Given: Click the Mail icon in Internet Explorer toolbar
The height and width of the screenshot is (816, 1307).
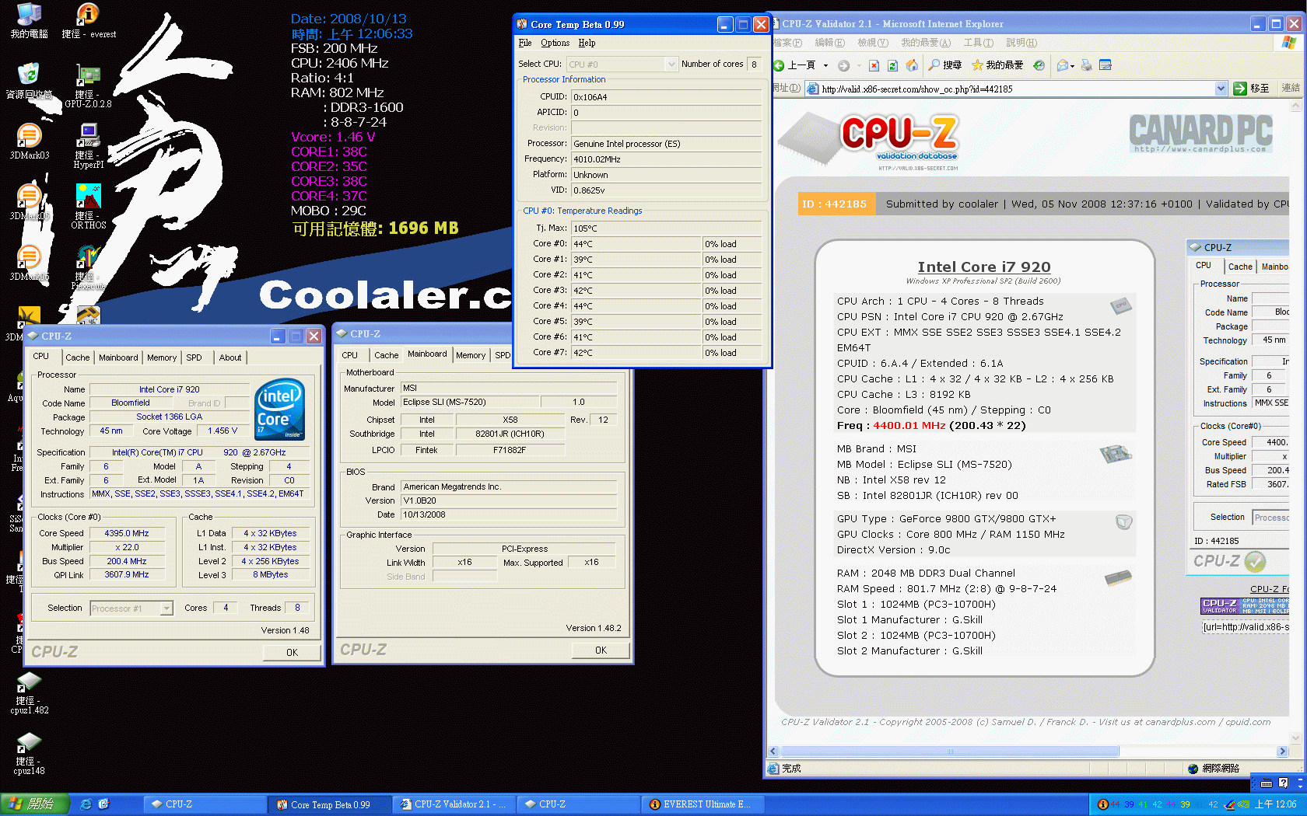Looking at the screenshot, I should pos(1062,65).
